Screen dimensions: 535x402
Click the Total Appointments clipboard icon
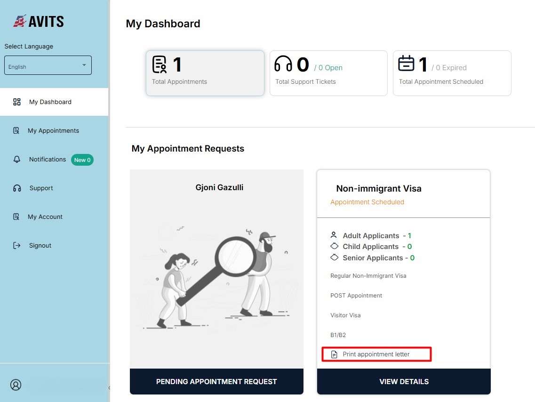[160, 64]
